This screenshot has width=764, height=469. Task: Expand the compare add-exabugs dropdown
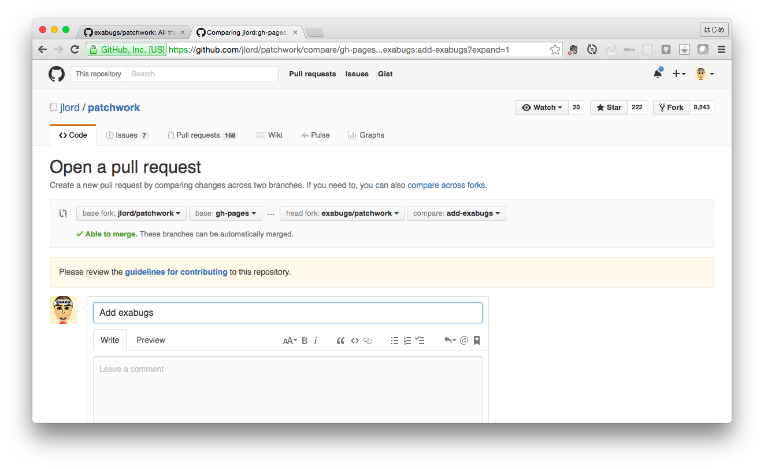point(457,213)
